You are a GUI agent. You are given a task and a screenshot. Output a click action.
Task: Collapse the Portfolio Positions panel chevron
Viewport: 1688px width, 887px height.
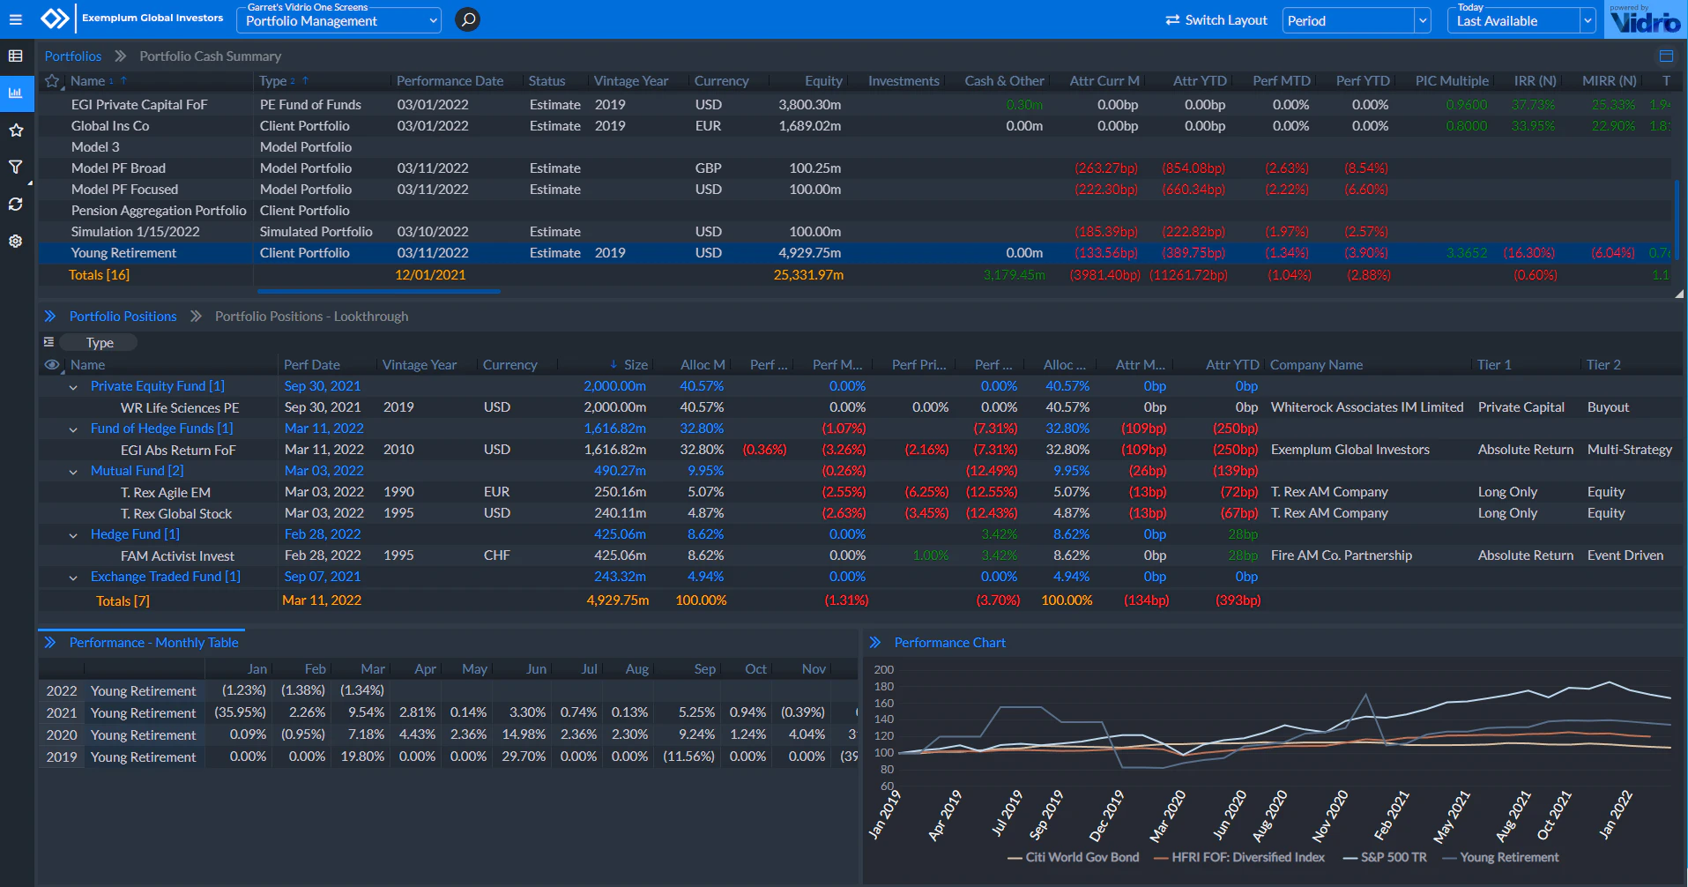[51, 316]
